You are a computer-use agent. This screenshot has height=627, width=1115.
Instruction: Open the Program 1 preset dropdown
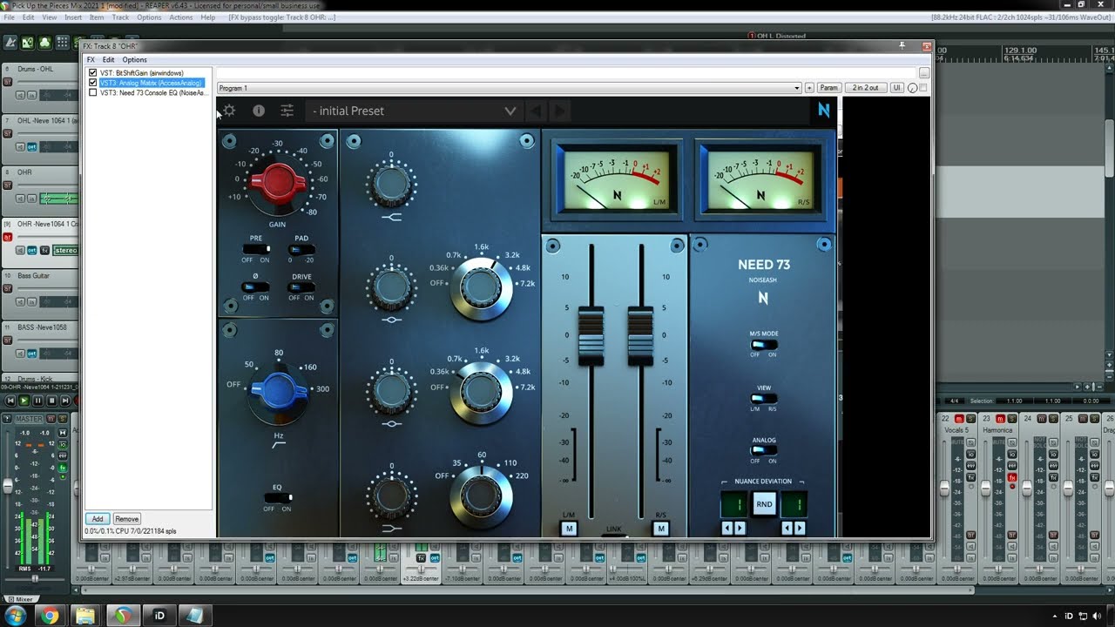509,88
